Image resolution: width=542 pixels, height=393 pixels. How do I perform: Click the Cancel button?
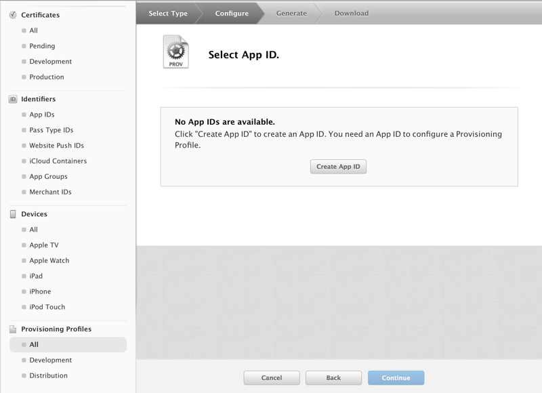tap(272, 378)
